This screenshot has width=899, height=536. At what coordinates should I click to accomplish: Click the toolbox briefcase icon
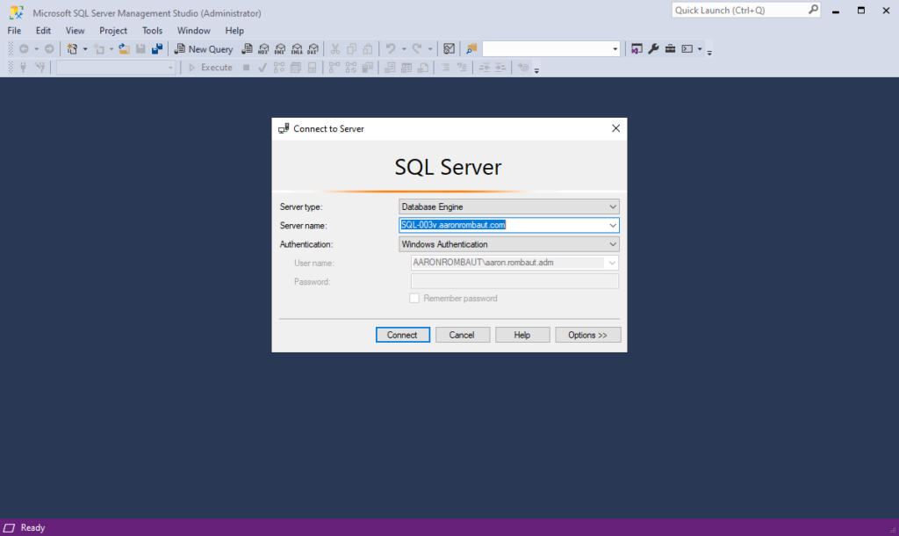[x=670, y=49]
